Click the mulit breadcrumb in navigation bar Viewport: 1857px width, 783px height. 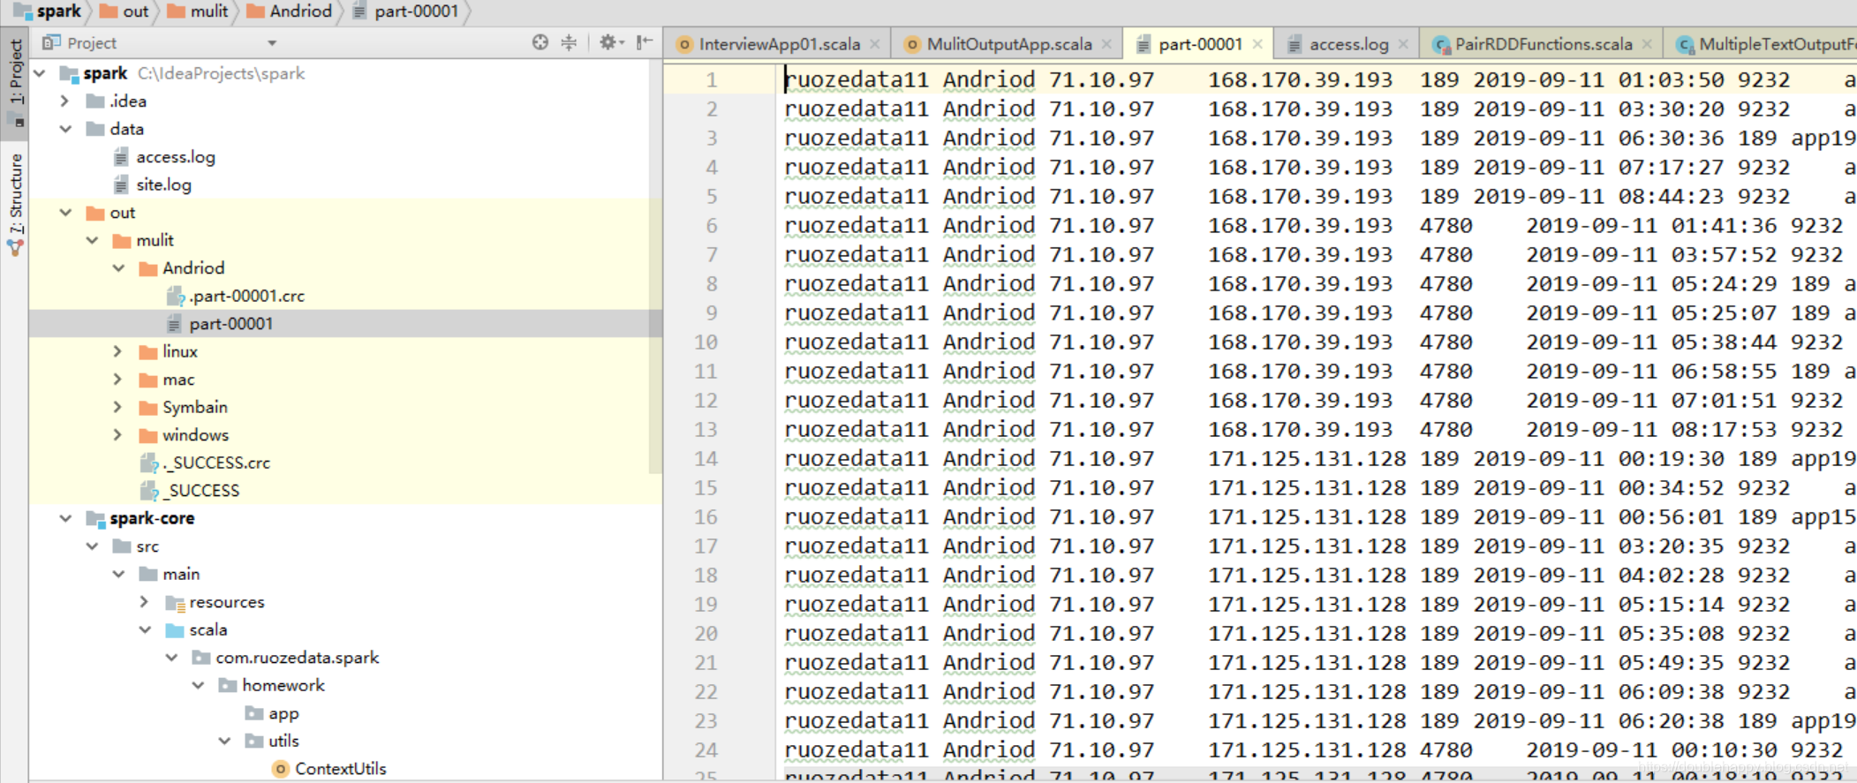[x=199, y=11]
